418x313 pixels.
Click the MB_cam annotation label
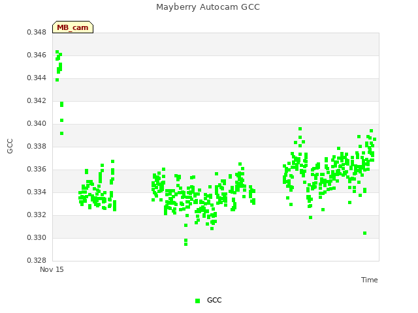pos(72,27)
